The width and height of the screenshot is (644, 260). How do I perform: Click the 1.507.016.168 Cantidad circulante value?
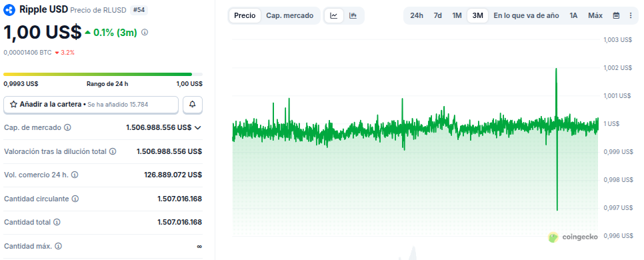coord(179,199)
